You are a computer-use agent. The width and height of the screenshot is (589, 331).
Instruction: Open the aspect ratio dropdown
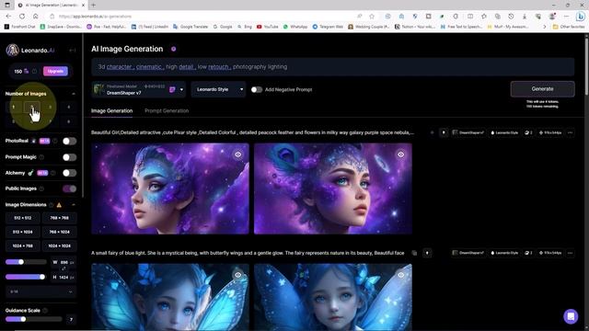coord(40,291)
